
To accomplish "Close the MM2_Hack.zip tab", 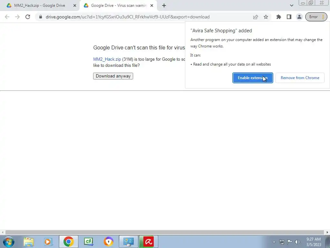I will pos(75,5).
